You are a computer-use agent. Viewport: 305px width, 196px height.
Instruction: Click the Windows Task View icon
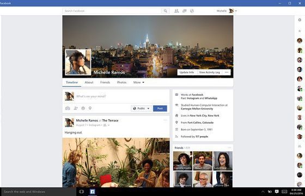tap(82, 192)
